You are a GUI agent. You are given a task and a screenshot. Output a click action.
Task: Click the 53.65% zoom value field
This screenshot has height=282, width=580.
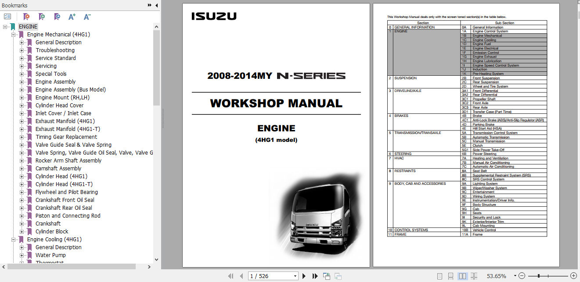pos(496,276)
